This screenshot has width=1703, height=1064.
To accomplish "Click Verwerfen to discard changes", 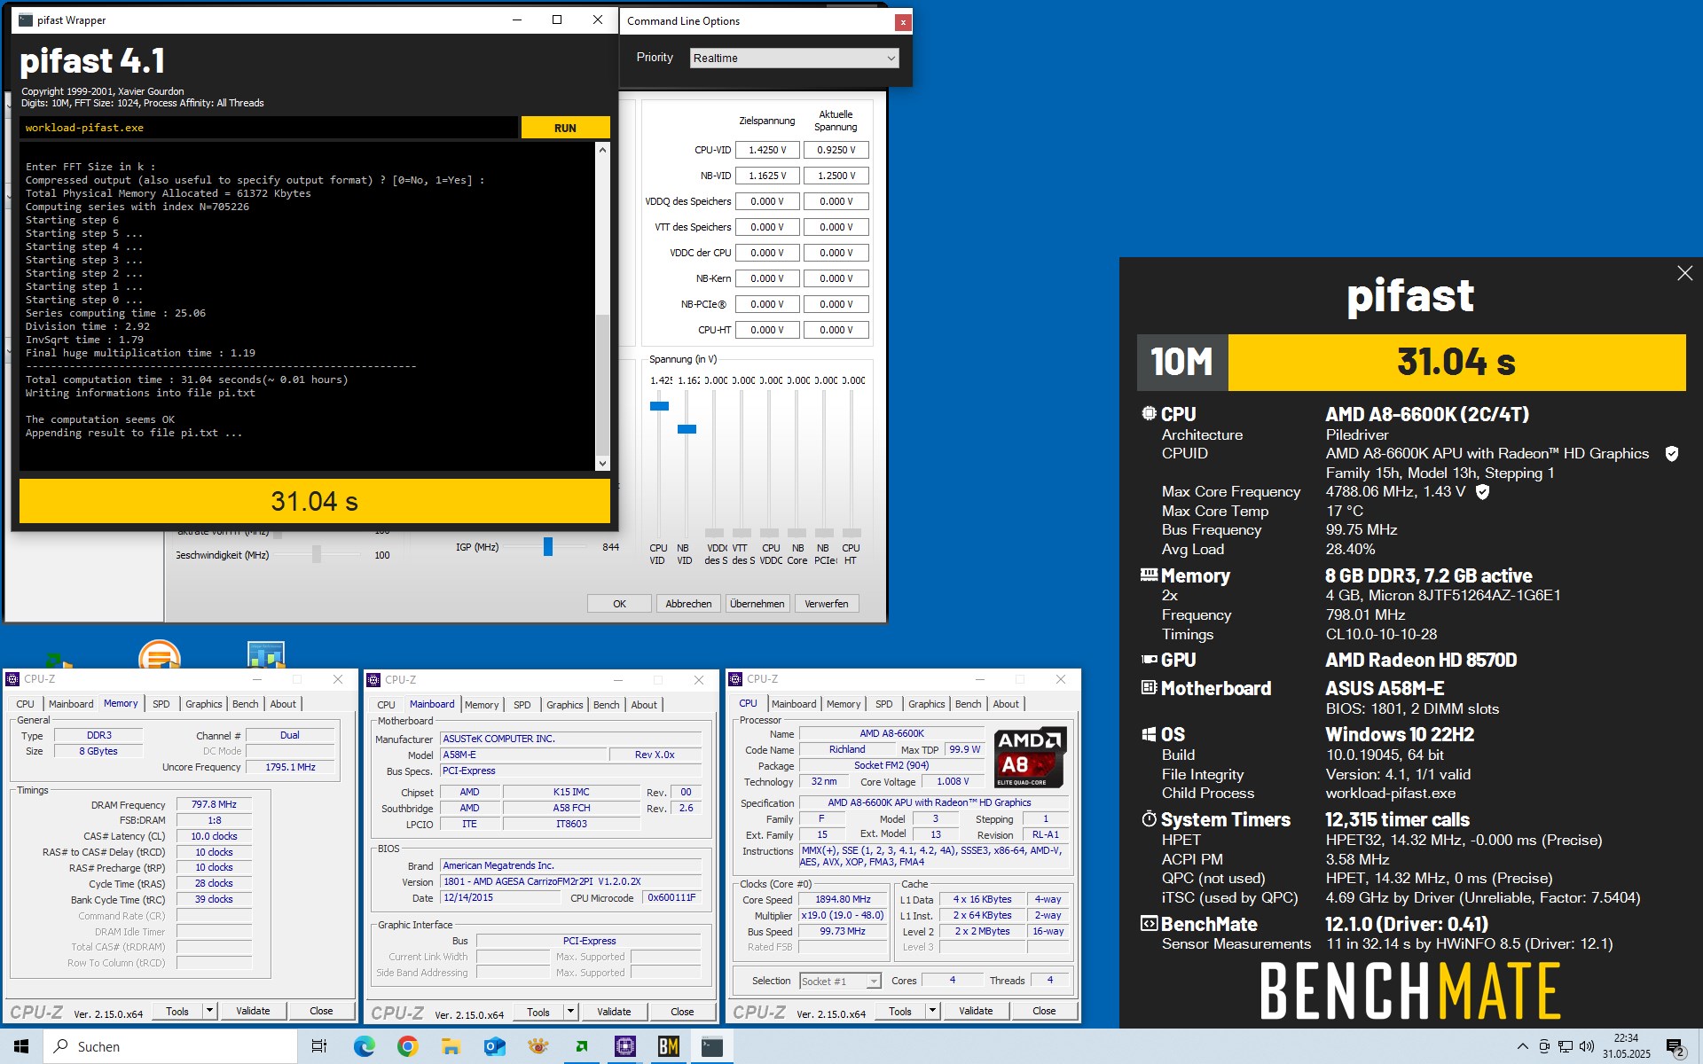I will (827, 604).
